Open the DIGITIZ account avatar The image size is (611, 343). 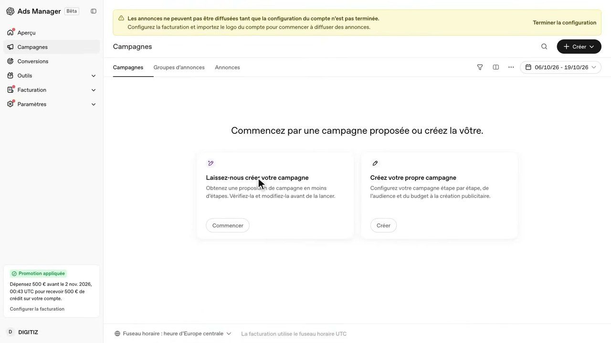coord(10,332)
